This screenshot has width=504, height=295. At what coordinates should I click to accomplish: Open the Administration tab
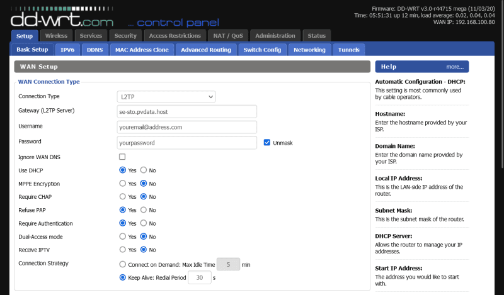pyautogui.click(x=275, y=36)
